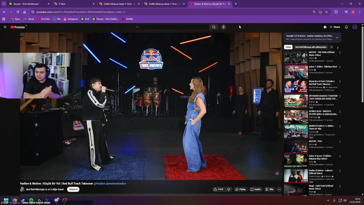The image size is (364, 205).
Task: Start voice search with the microphone
Action: [x=224, y=27]
